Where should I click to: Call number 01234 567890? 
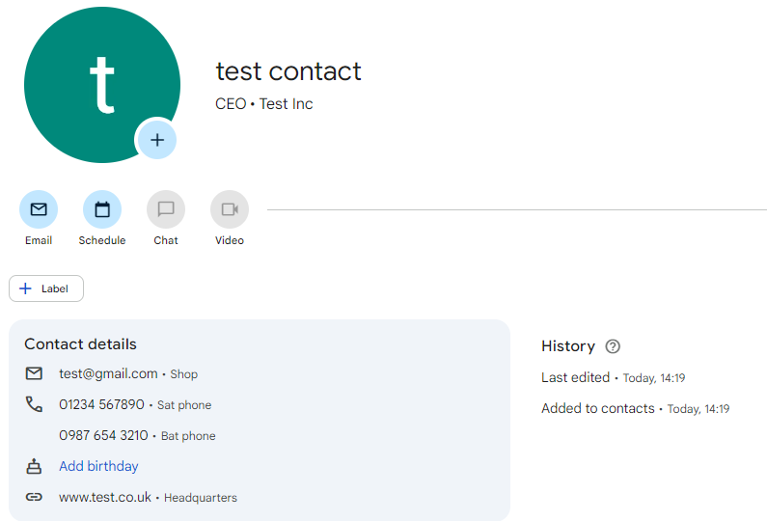point(101,404)
